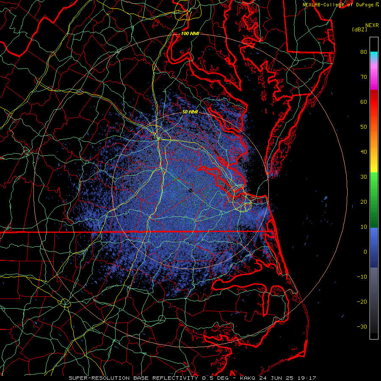This screenshot has height=381, width=381.
Task: Select the 50 NMI range ring label
Action: (190, 112)
